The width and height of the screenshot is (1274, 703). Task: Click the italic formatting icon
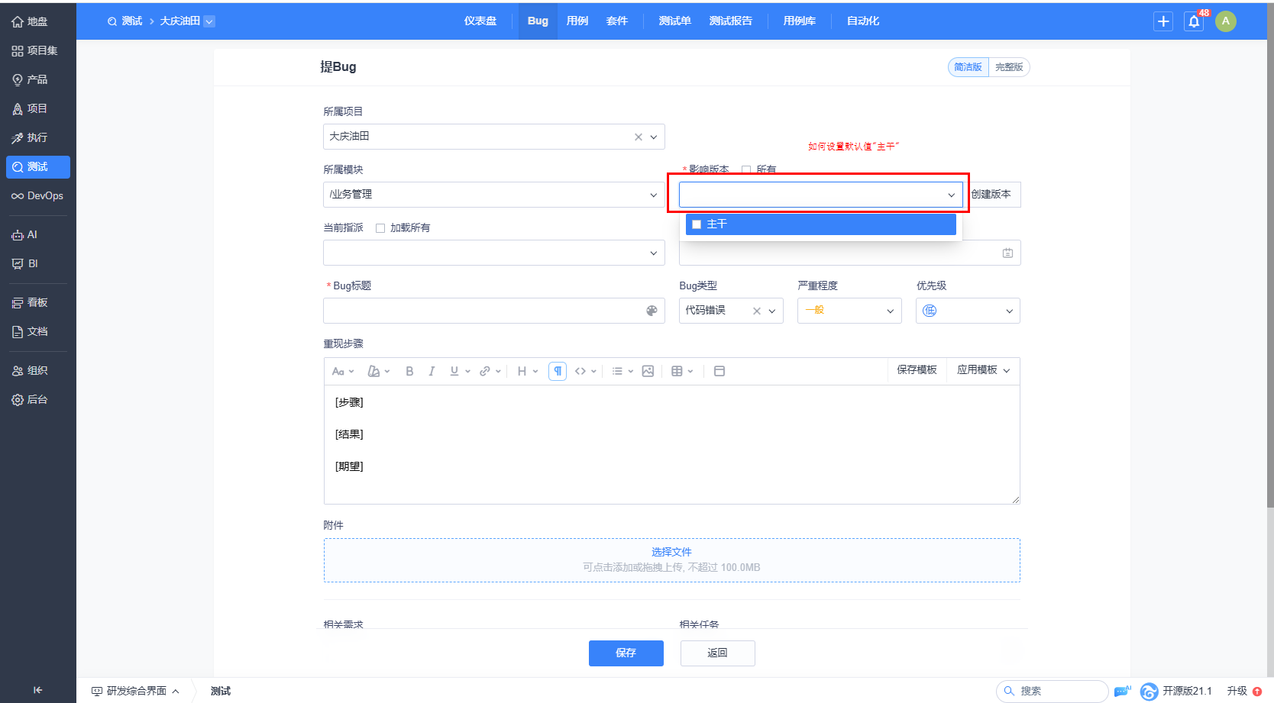[432, 371]
